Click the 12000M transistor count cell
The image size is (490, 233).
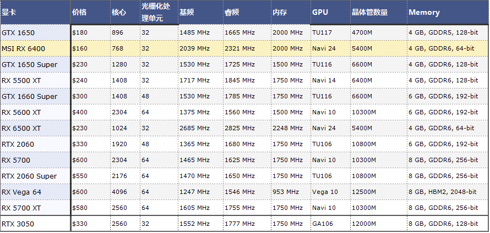click(x=379, y=224)
